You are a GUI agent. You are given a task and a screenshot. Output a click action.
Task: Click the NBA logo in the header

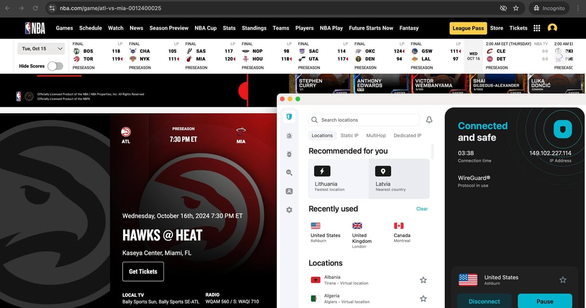pos(35,28)
